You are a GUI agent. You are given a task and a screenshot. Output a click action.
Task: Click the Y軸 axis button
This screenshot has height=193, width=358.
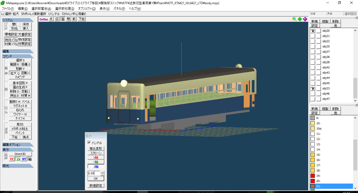click(96, 162)
